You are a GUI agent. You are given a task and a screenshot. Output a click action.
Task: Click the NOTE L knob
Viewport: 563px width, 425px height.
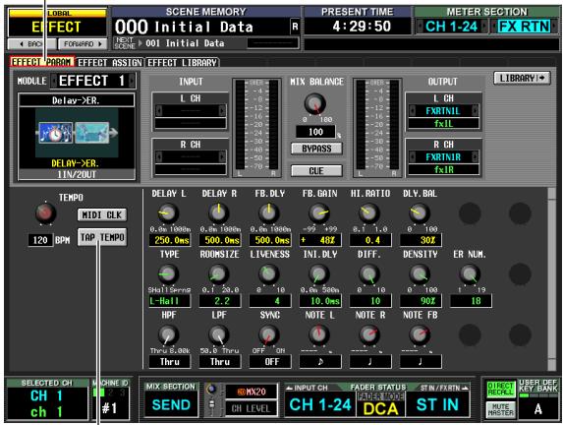coord(319,334)
